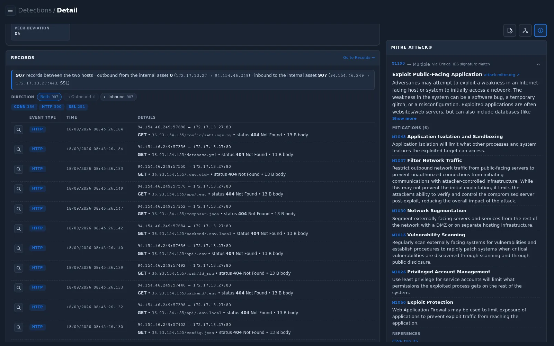The height and width of the screenshot is (346, 554).
Task: Open M1050 mitigation link
Action: coord(399,302)
